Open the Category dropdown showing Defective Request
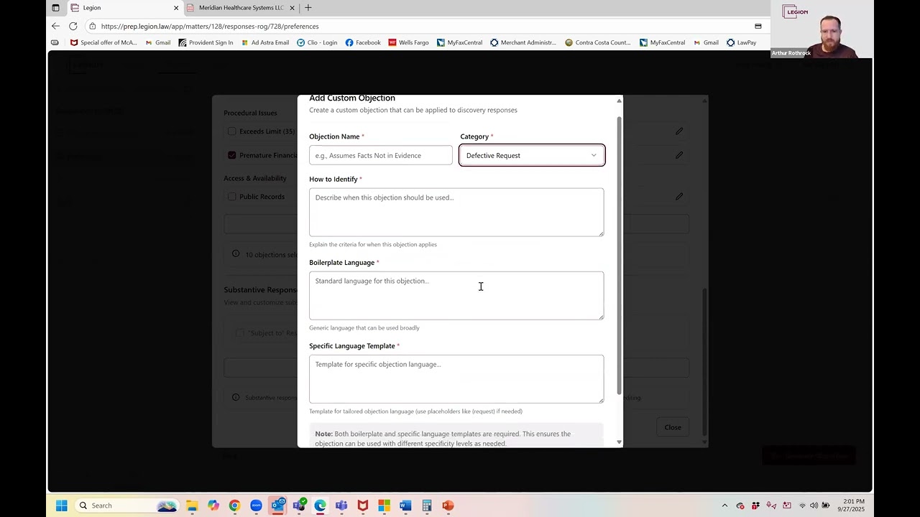Image resolution: width=920 pixels, height=517 pixels. [532, 155]
